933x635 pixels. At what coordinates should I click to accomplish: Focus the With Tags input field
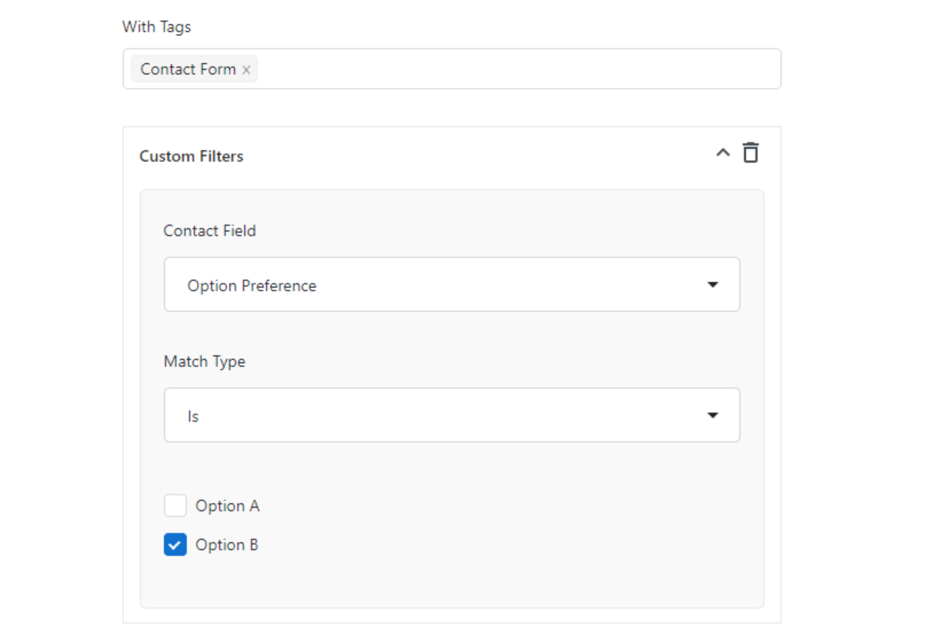tap(516, 69)
